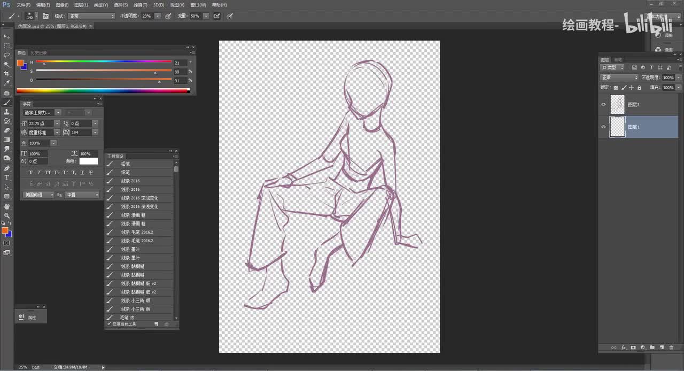Click the lock-all padlock icon in Layers
The image size is (684, 371).
coord(639,87)
